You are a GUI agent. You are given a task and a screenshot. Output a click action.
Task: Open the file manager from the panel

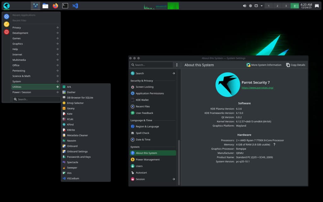[x=45, y=5]
